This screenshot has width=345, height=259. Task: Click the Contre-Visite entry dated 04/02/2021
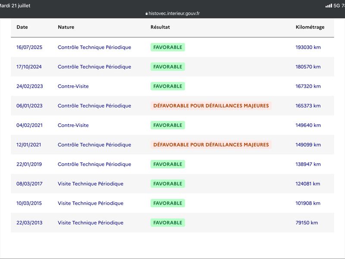(x=73, y=125)
